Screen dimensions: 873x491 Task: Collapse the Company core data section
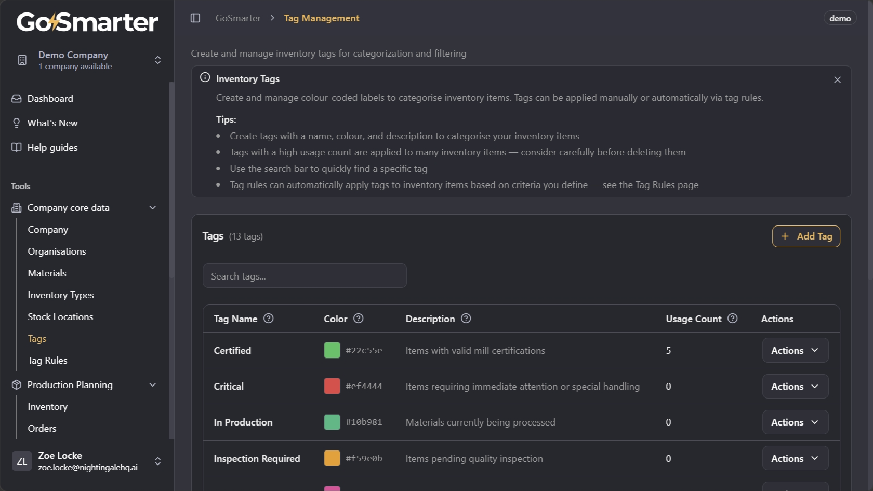[x=153, y=207]
